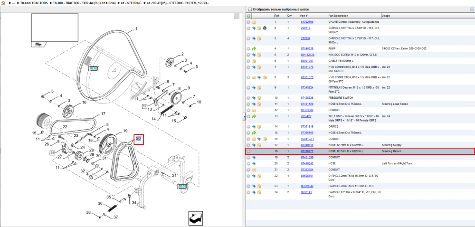Collapse the splitter arrow between diagram and list
Screen dimensions: 475x227
click(244, 117)
